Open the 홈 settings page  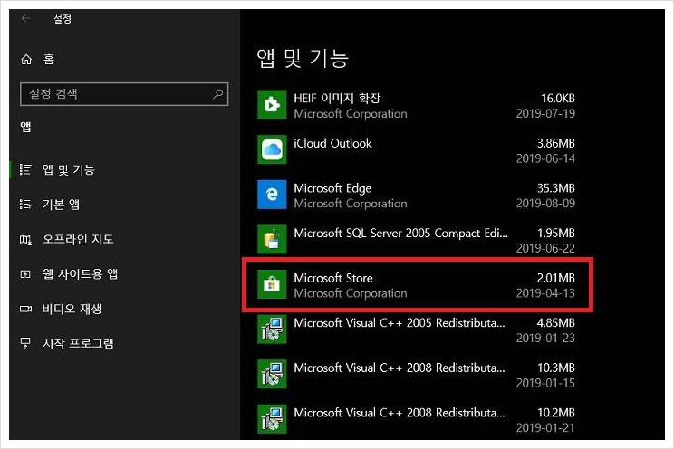pos(49,60)
